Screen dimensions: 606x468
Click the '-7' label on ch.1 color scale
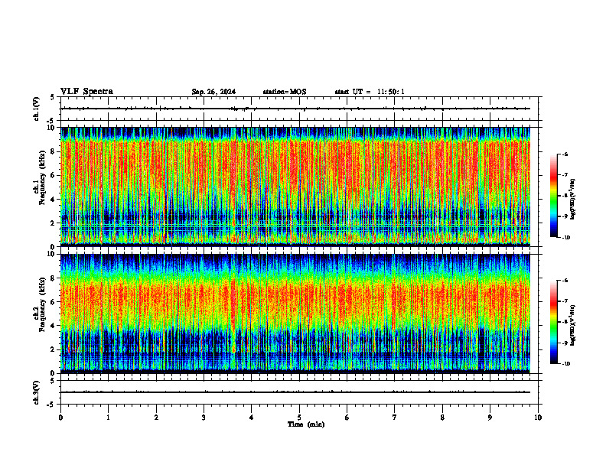(x=565, y=174)
